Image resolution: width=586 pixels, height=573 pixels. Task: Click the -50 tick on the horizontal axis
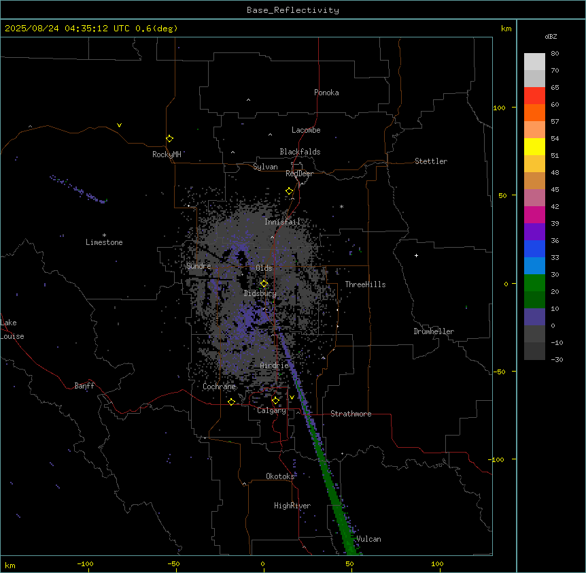pyautogui.click(x=173, y=563)
